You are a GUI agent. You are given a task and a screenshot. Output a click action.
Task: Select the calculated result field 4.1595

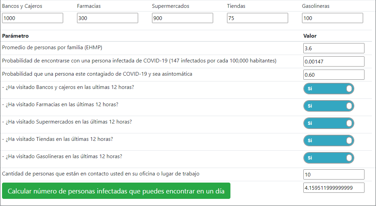pos(334,188)
